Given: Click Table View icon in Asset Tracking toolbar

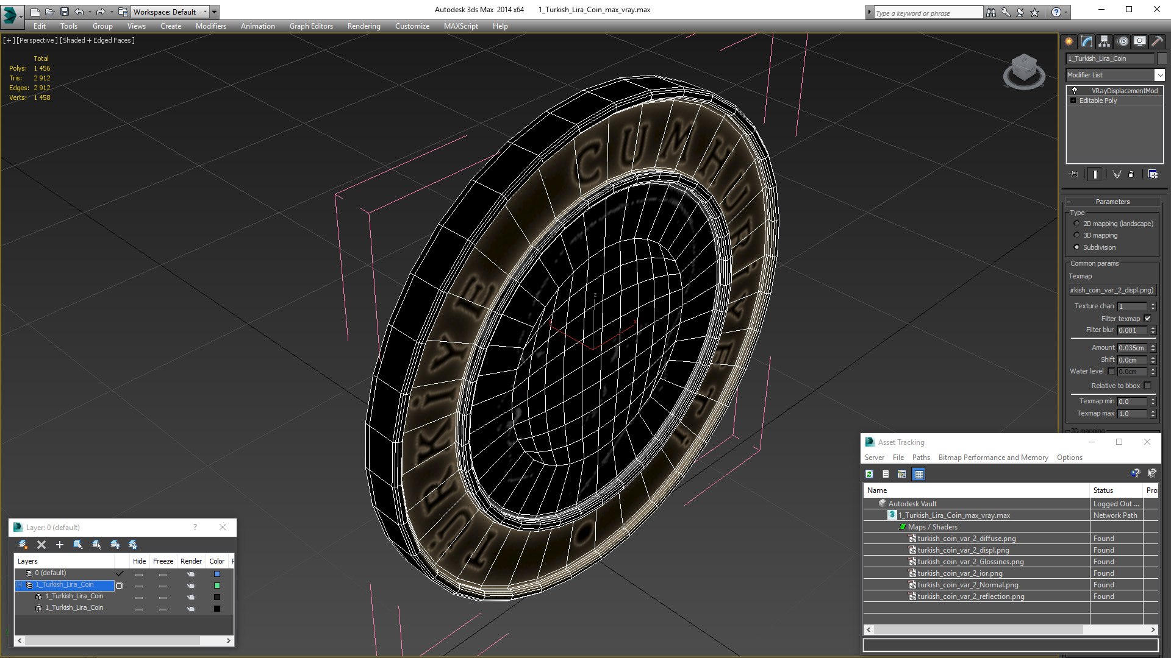Looking at the screenshot, I should [x=919, y=474].
